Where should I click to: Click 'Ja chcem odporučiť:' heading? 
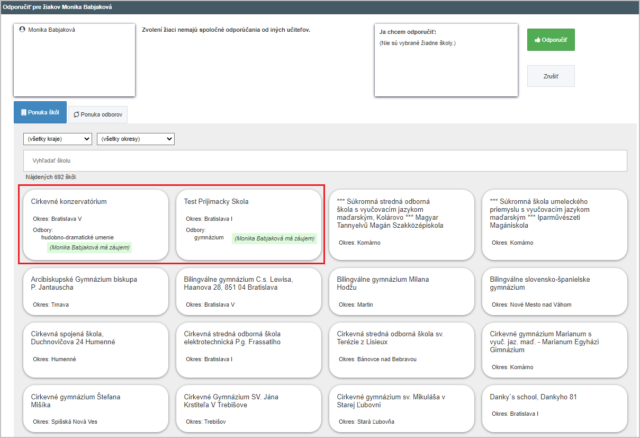click(x=408, y=32)
